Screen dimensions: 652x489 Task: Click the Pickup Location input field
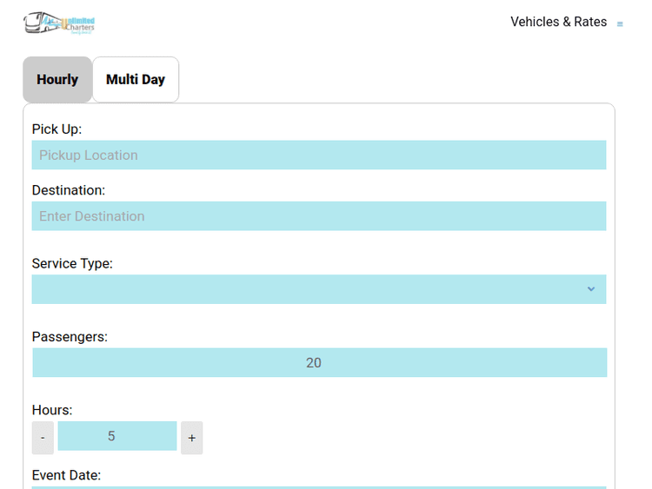coord(318,155)
